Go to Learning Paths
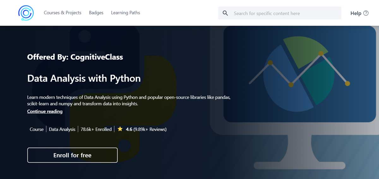 click(125, 13)
